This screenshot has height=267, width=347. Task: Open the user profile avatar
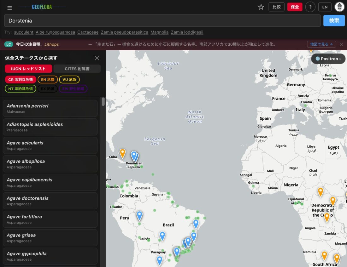339,7
